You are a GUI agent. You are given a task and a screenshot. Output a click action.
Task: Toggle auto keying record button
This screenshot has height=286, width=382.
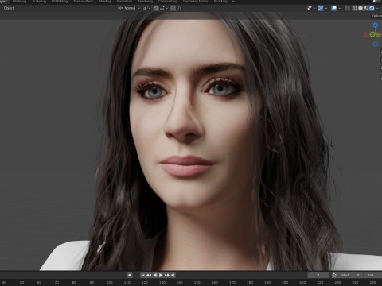[x=130, y=276]
